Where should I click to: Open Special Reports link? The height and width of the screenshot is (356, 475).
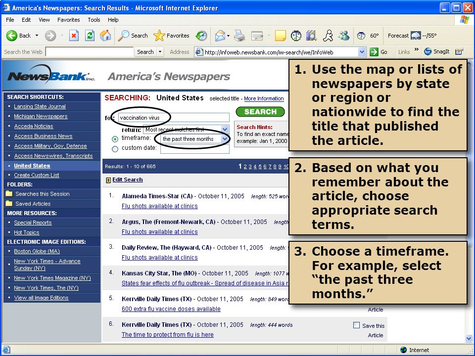(x=33, y=222)
